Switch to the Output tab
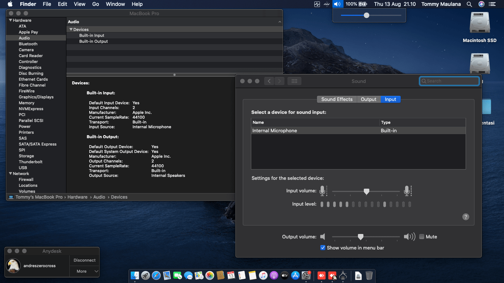This screenshot has height=283, width=504. tap(368, 99)
